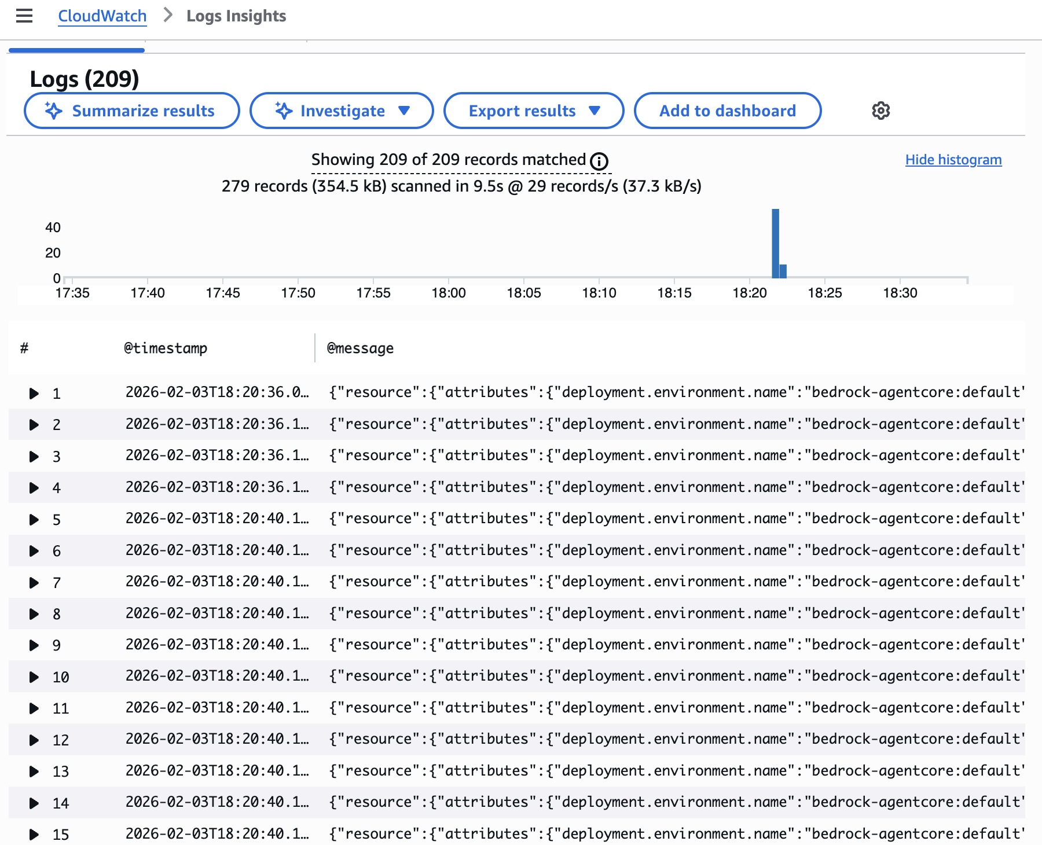Image resolution: width=1042 pixels, height=845 pixels.
Task: Click the @message column header
Action: coord(360,348)
